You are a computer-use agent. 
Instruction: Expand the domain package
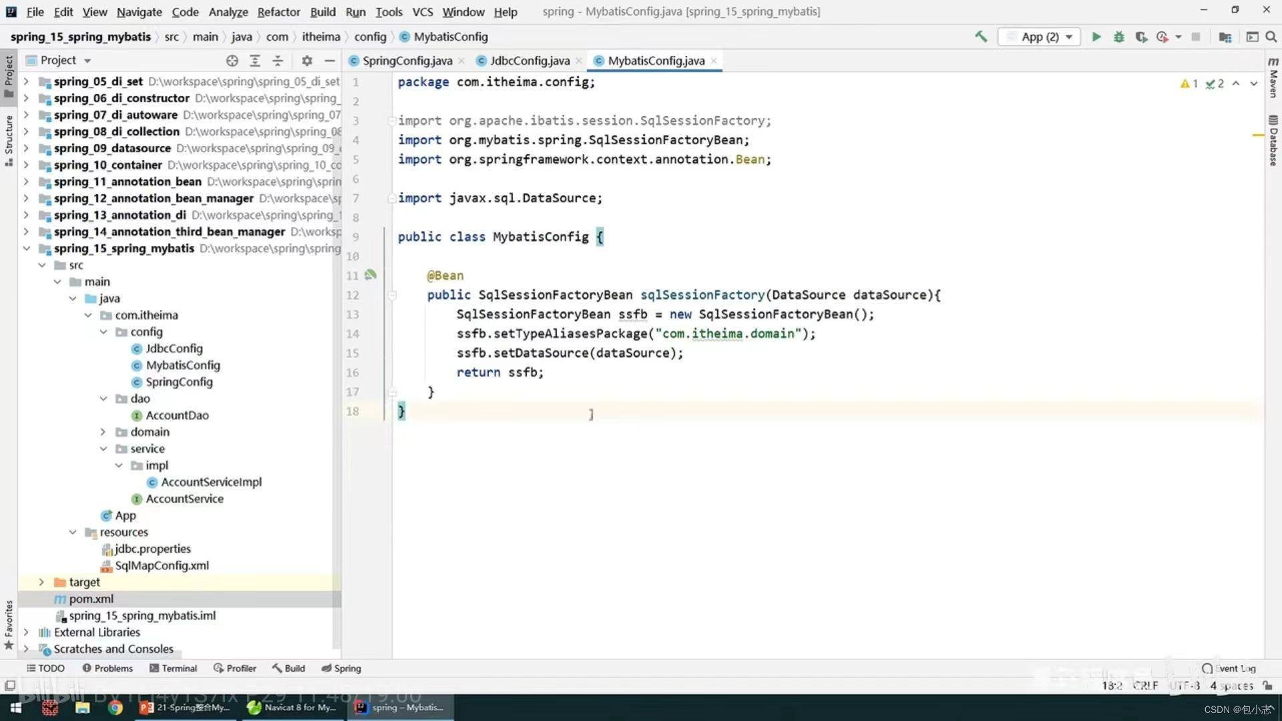[103, 432]
